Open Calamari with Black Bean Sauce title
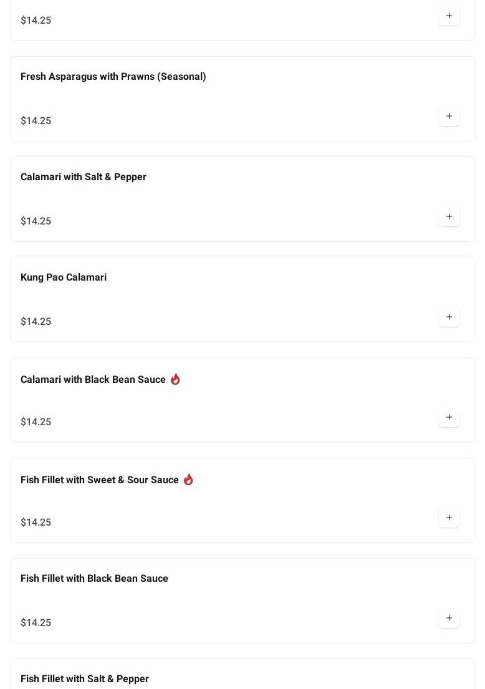Image resolution: width=485 pixels, height=689 pixels. click(93, 379)
